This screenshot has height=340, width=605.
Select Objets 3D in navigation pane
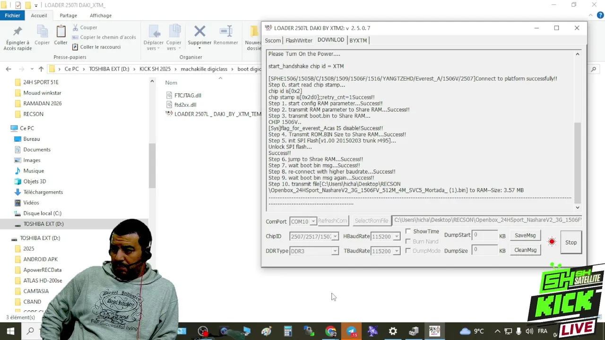pos(35,181)
